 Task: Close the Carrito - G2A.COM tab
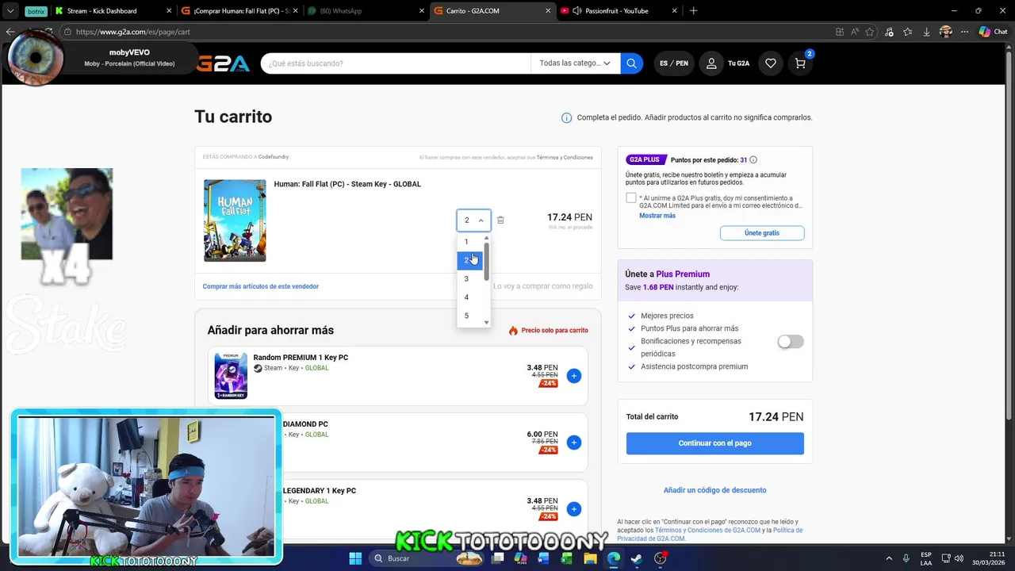click(x=548, y=11)
